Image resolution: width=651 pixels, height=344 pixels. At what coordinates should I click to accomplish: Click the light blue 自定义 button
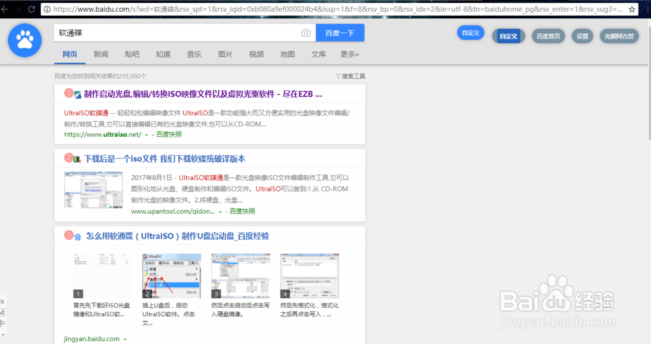[x=471, y=33]
